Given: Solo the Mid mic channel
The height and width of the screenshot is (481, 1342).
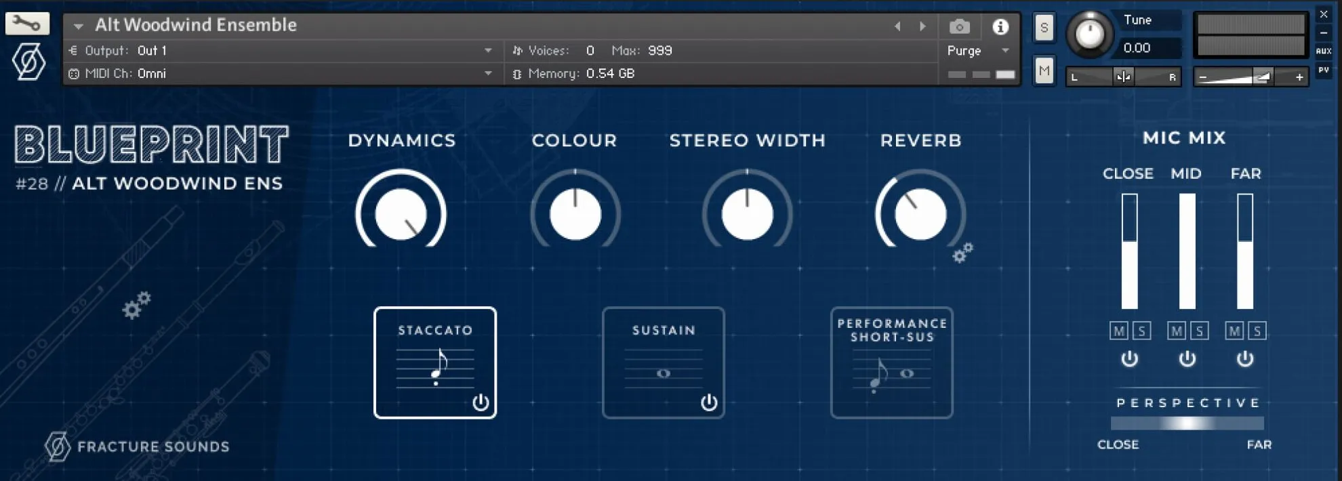Looking at the screenshot, I should [x=1199, y=331].
